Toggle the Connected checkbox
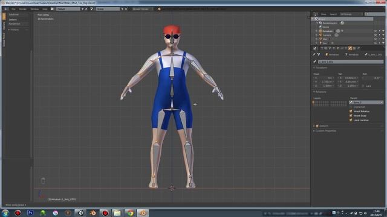 [x=351, y=107]
